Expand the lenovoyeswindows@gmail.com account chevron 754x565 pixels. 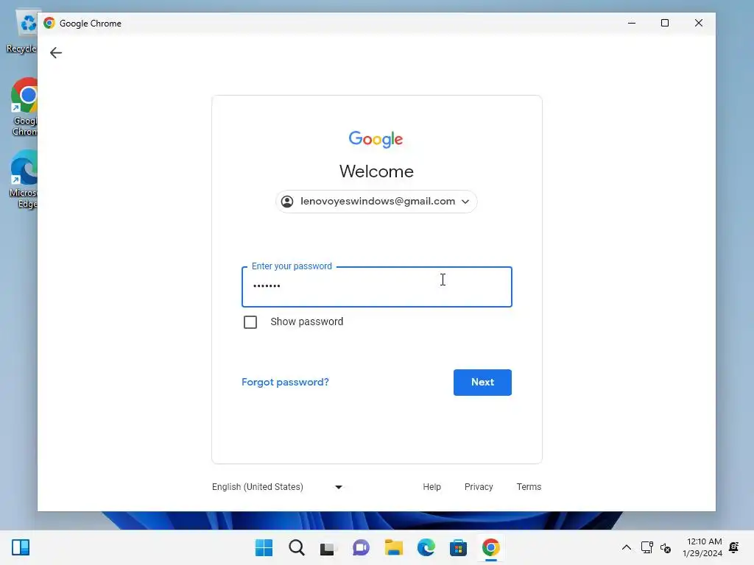465,202
